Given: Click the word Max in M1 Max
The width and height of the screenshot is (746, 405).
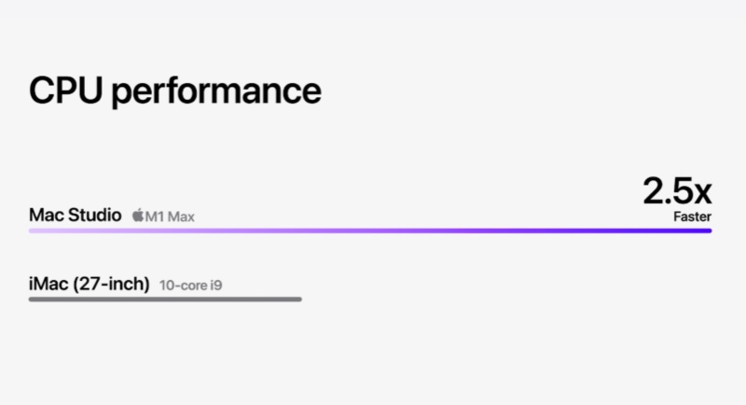Looking at the screenshot, I should 181,217.
